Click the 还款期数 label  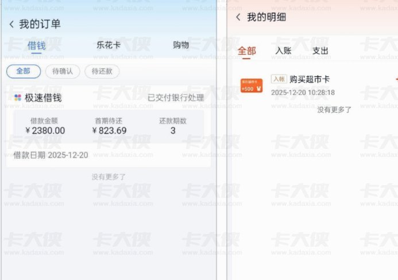(173, 121)
